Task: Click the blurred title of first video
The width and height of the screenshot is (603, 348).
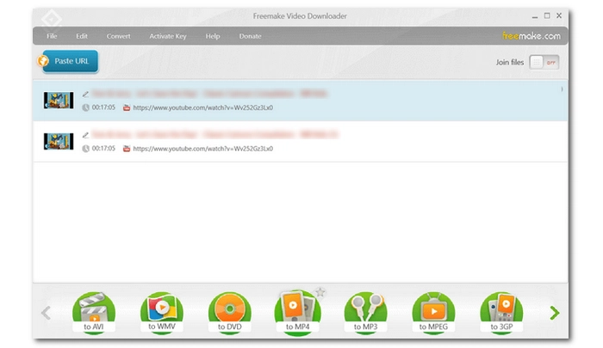Action: tap(209, 94)
